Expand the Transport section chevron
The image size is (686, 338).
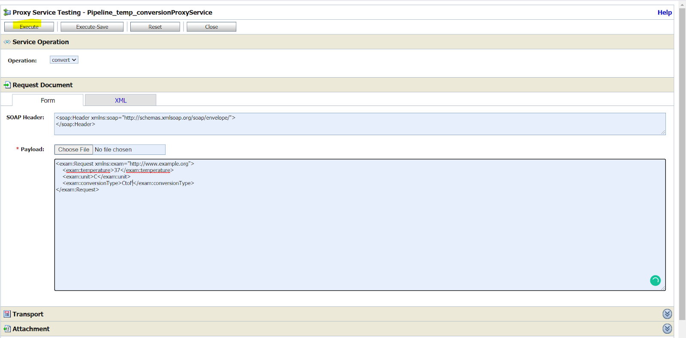(x=667, y=314)
